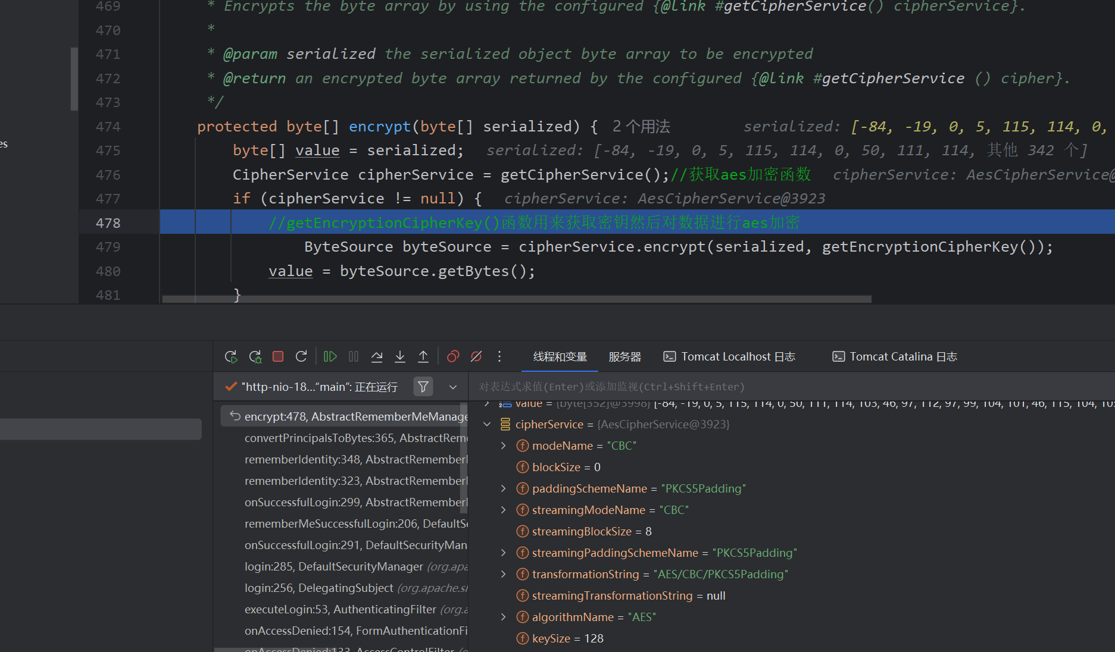
Task: Click the field icon beside streamingPaddingSchemeName
Action: tap(523, 553)
